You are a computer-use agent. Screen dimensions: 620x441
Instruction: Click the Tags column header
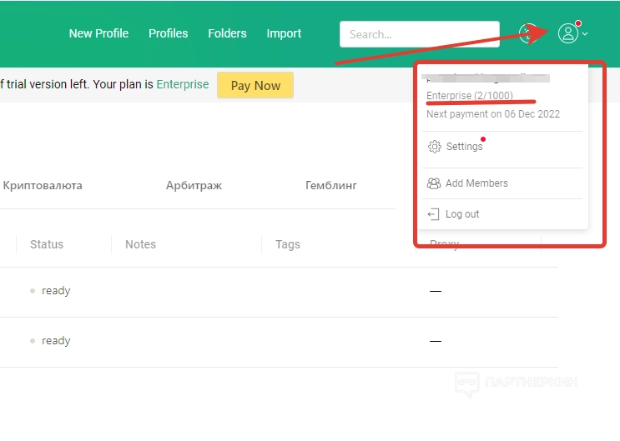click(x=288, y=244)
